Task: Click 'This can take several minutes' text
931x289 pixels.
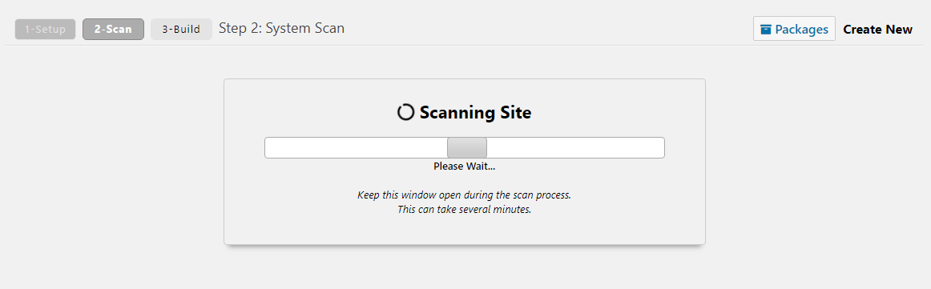Action: click(465, 210)
